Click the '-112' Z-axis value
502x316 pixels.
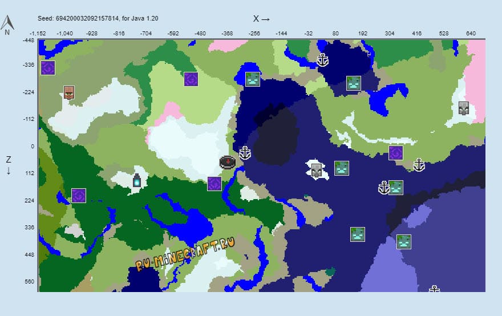[29, 119]
